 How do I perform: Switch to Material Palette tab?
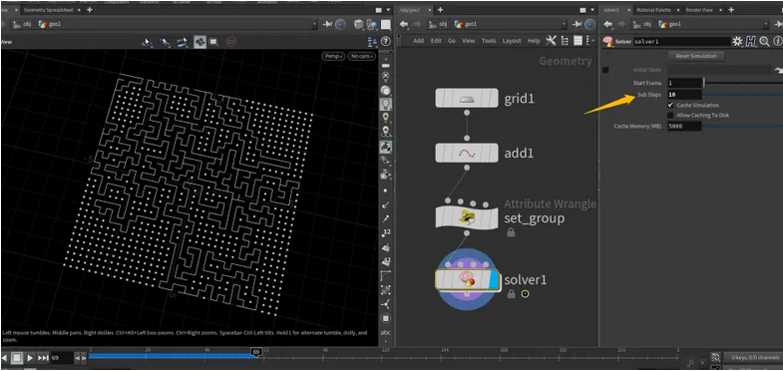[653, 10]
